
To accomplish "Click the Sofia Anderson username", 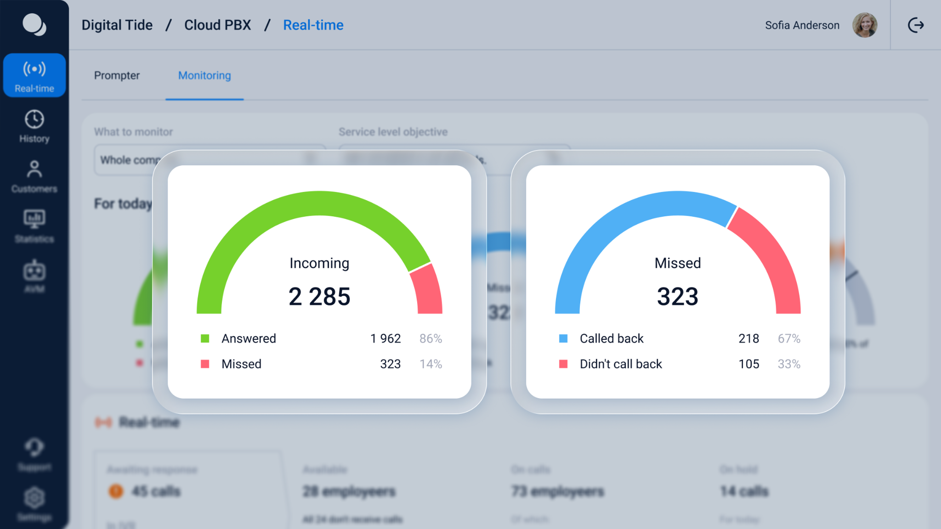I will [x=802, y=25].
